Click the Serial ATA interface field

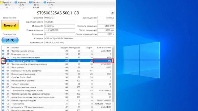(x=59, y=26)
